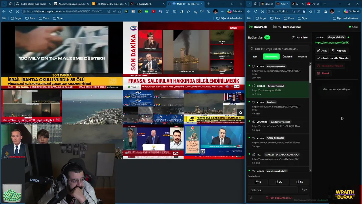Go back in the Multi TV browser window
The width and height of the screenshot is (362, 204).
[x=4, y=11]
